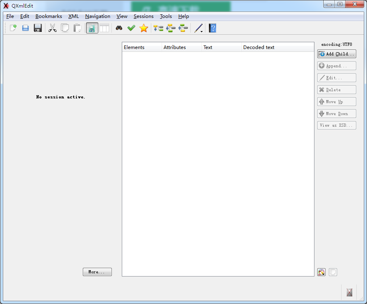This screenshot has width=367, height=304.
Task: Open the Navigation menu
Action: pos(98,16)
